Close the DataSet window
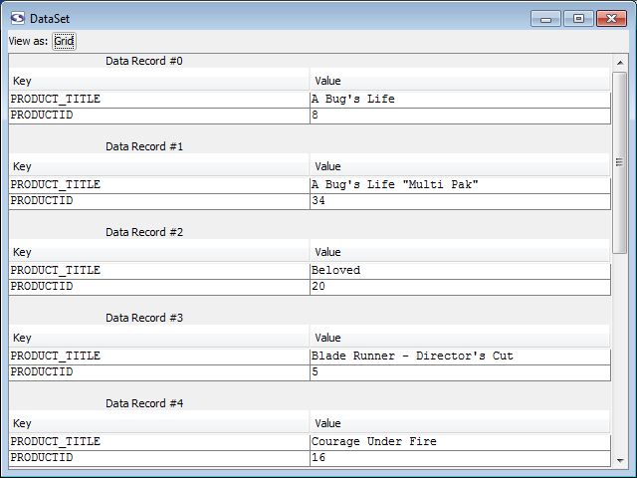The height and width of the screenshot is (478, 637). click(611, 19)
